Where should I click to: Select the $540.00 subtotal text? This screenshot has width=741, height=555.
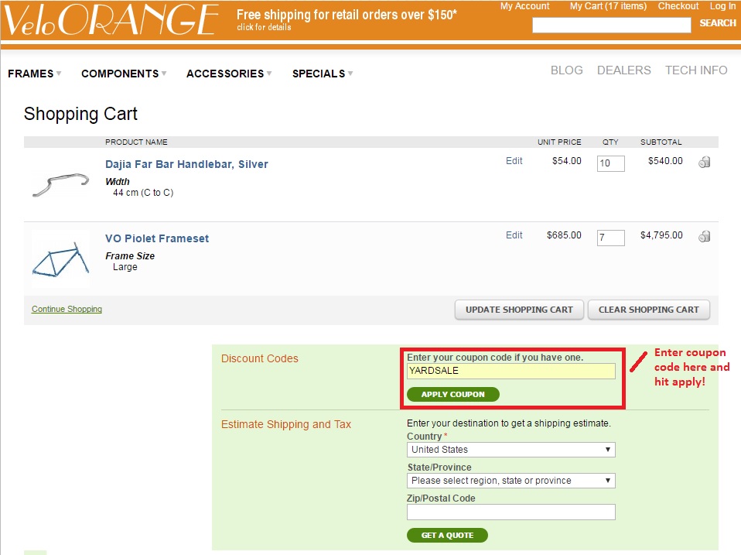coord(665,161)
